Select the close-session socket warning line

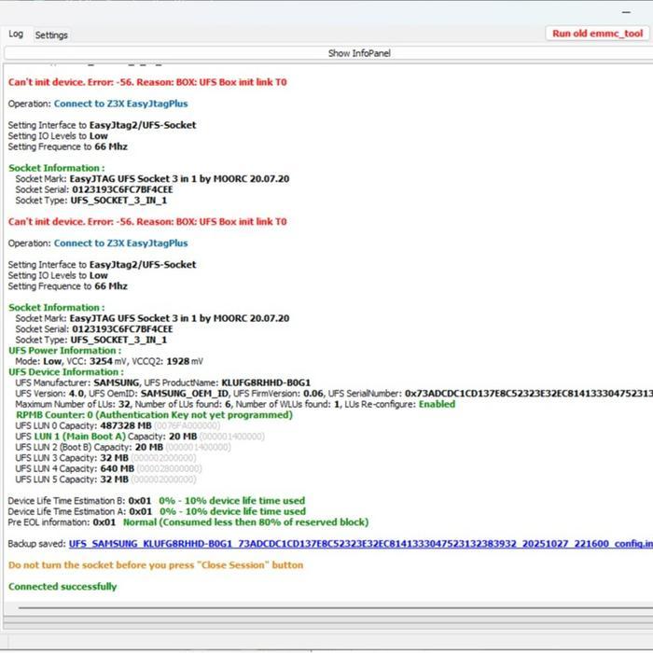pos(156,565)
